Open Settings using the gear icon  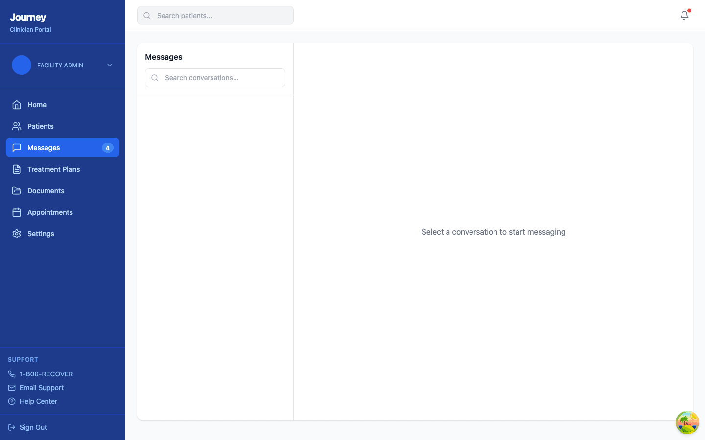[x=16, y=233]
